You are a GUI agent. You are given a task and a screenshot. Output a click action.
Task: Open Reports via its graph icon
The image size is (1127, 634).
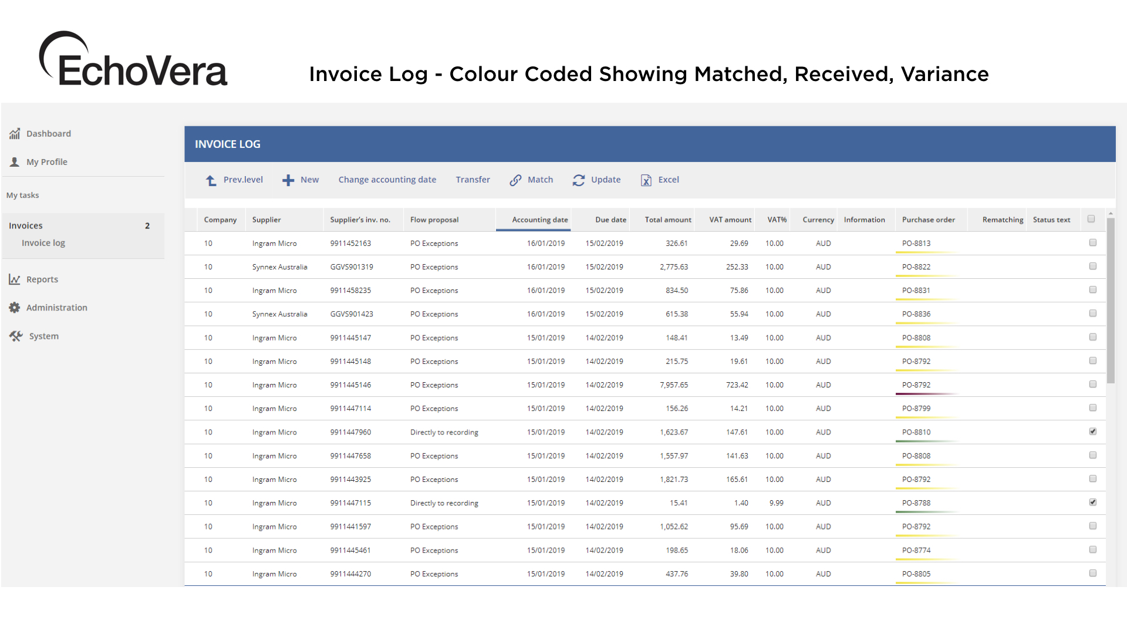coord(15,279)
